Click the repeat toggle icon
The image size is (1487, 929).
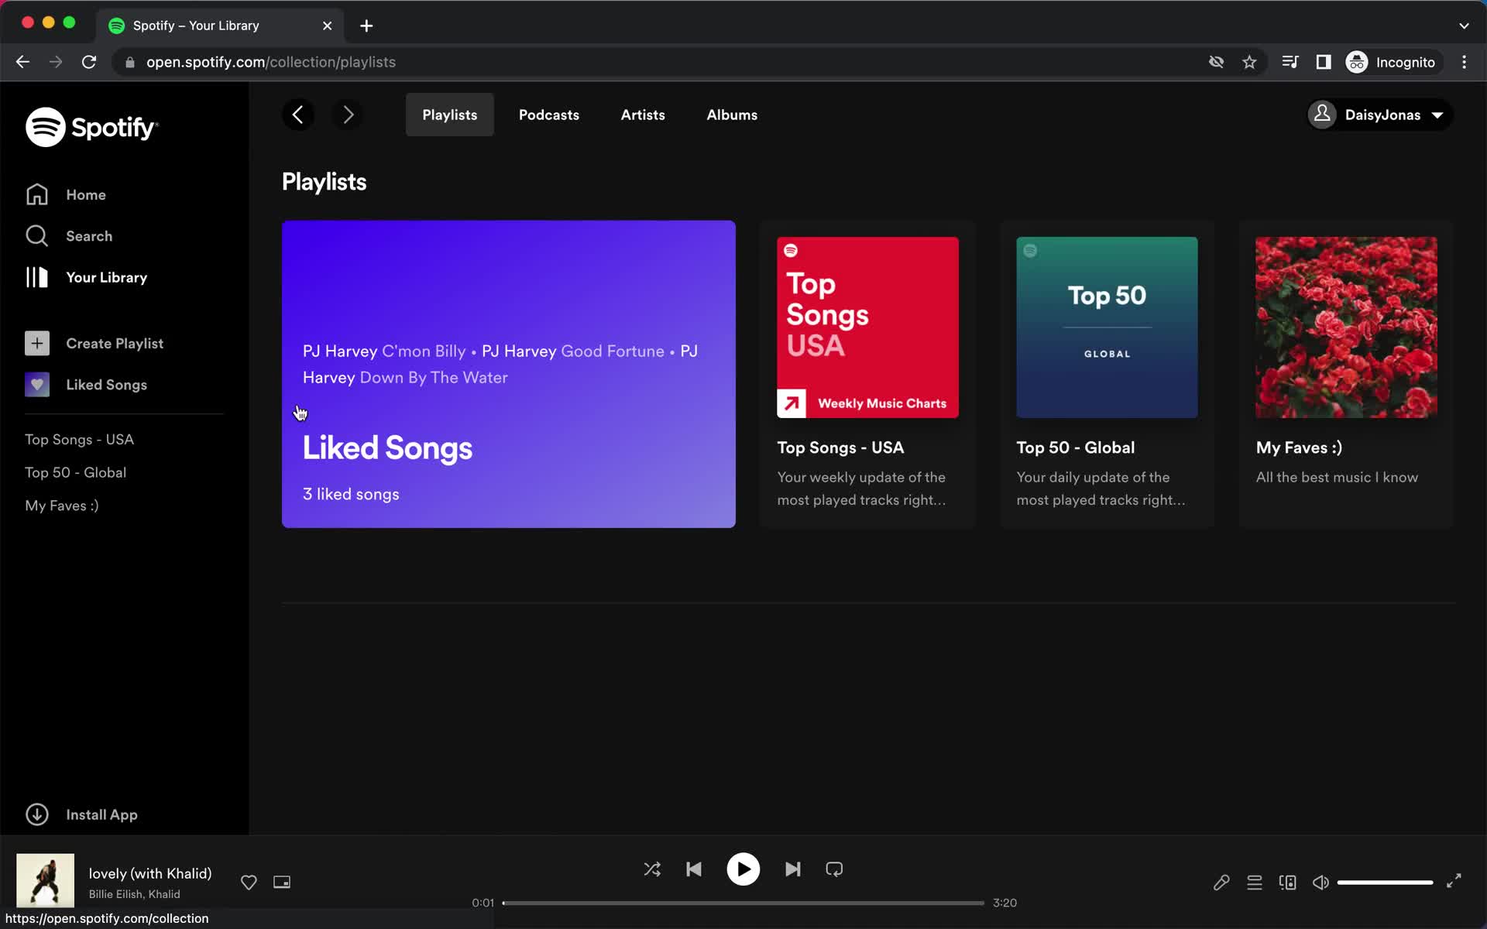(834, 869)
